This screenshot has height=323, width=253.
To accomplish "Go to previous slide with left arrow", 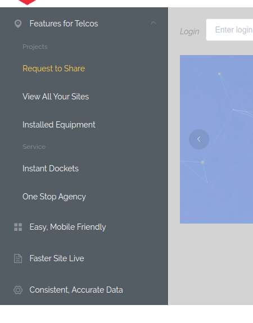I will pos(199,139).
